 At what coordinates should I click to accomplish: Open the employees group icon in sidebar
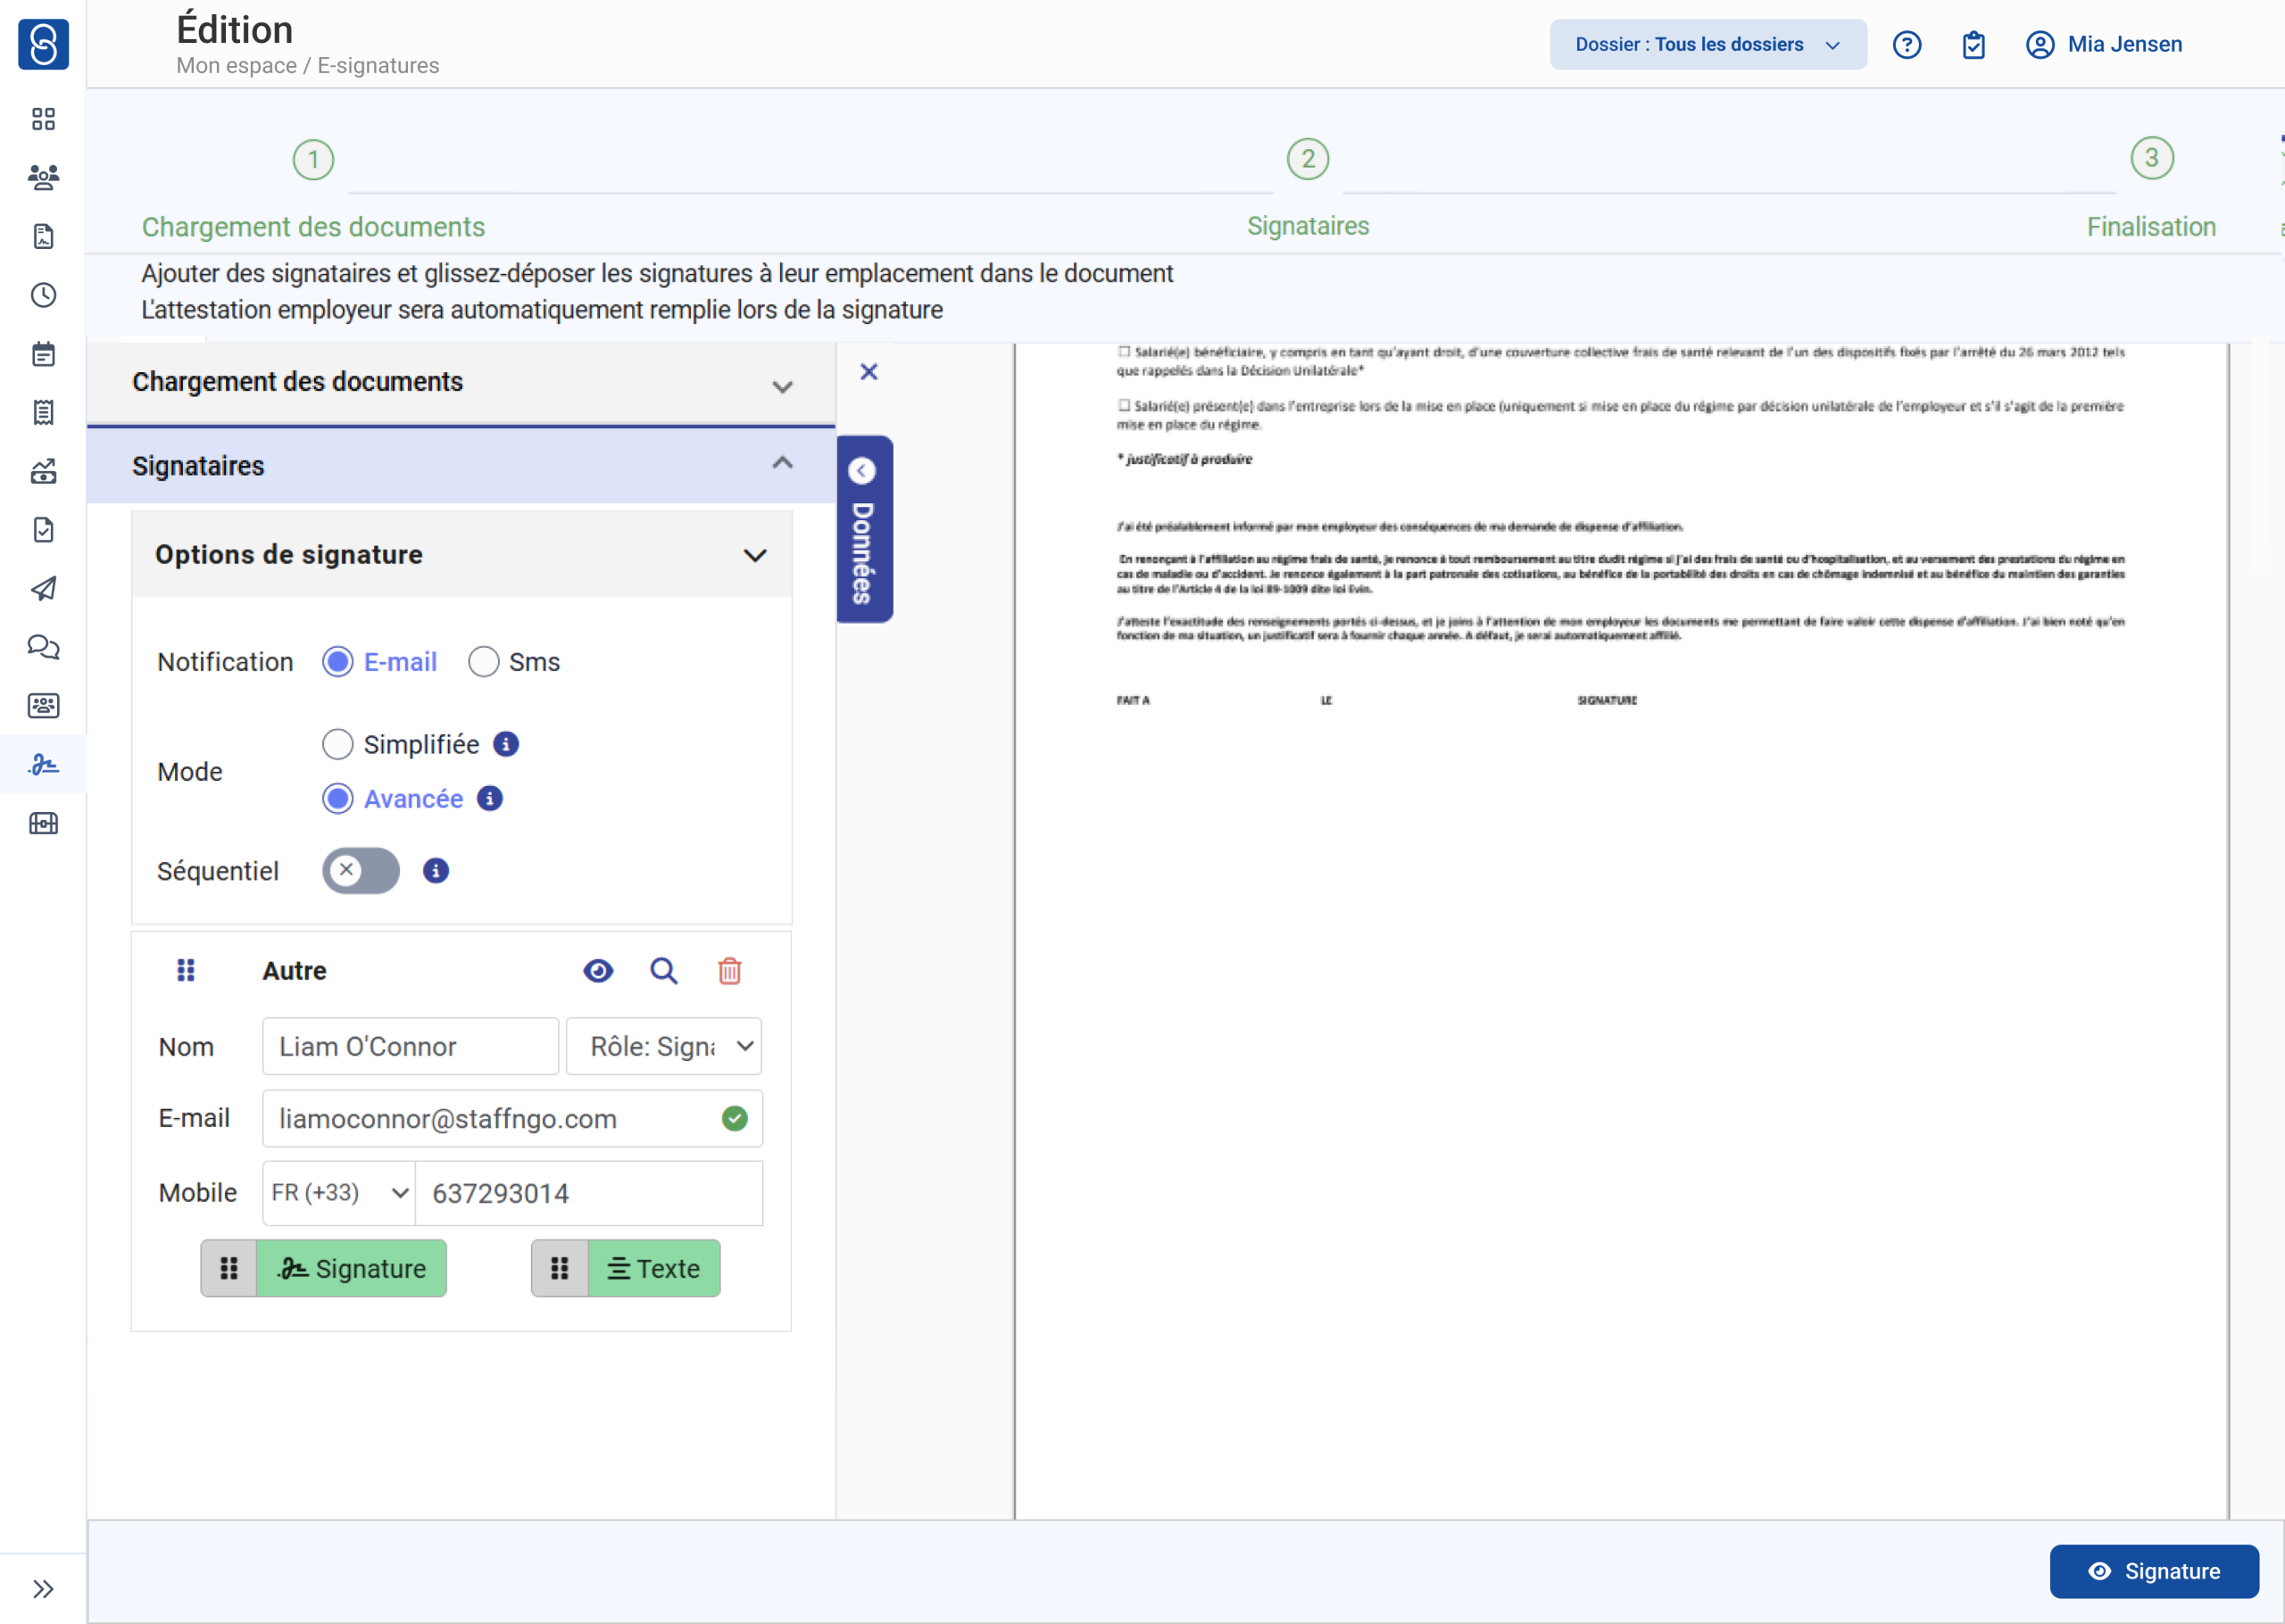coord(43,178)
